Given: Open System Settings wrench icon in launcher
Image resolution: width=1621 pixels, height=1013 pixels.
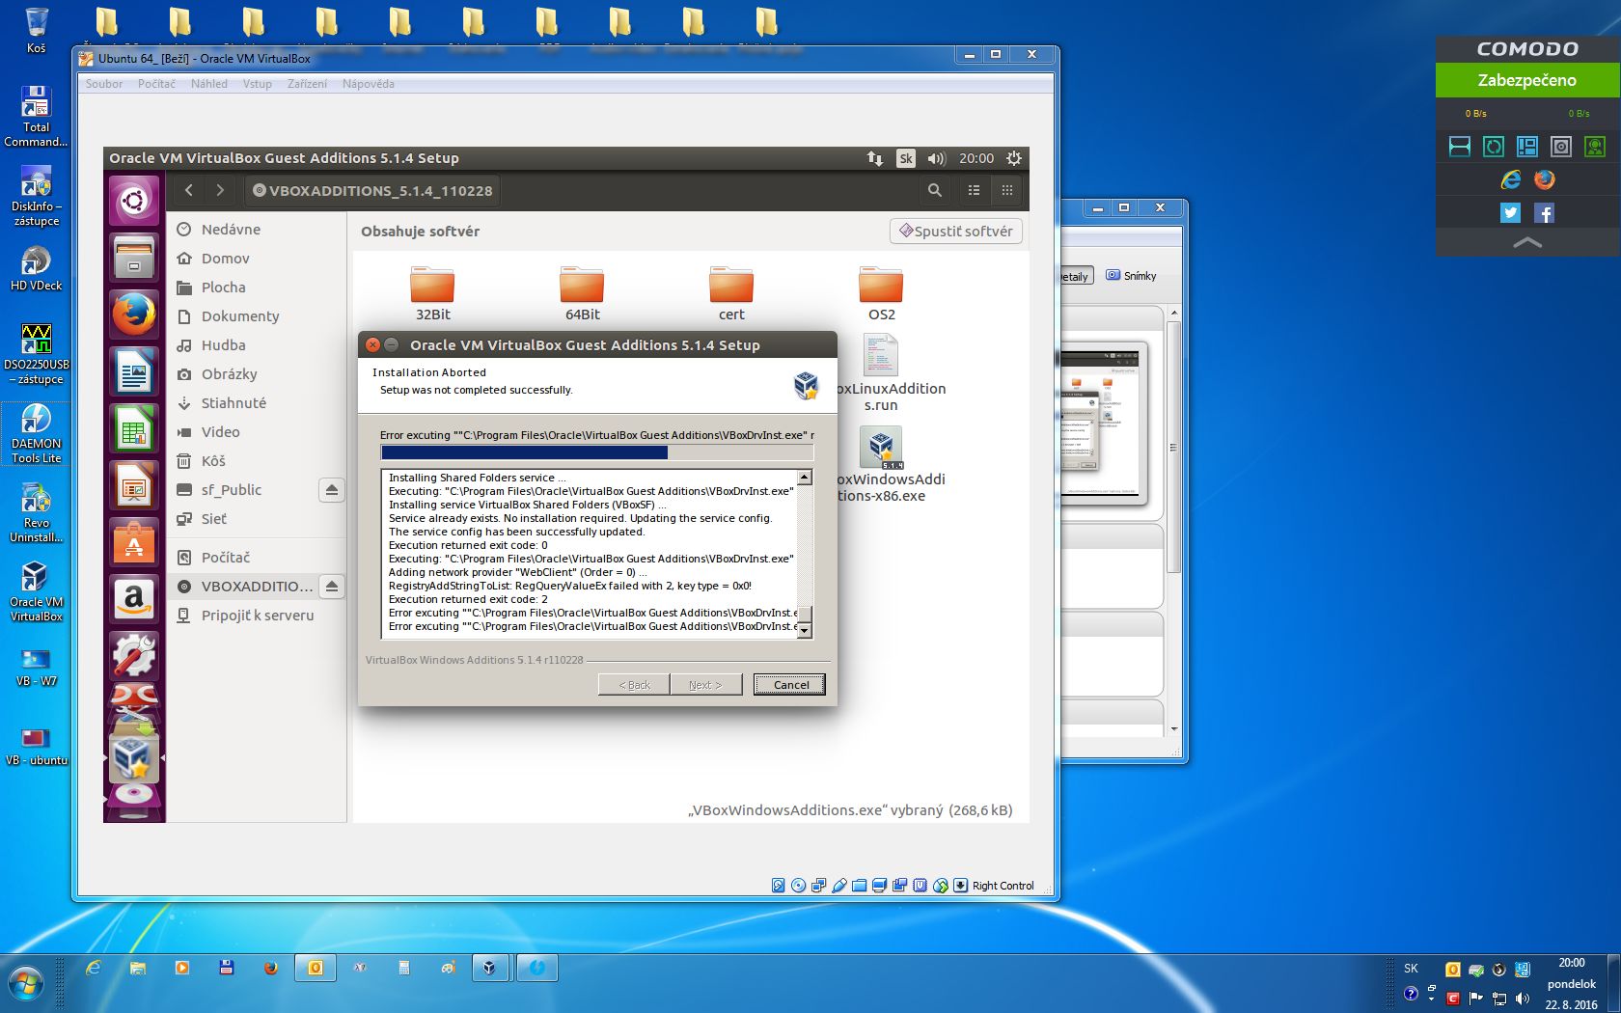Looking at the screenshot, I should pos(134,656).
